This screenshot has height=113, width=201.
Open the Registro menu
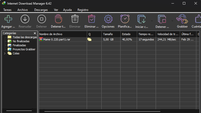(83, 10)
